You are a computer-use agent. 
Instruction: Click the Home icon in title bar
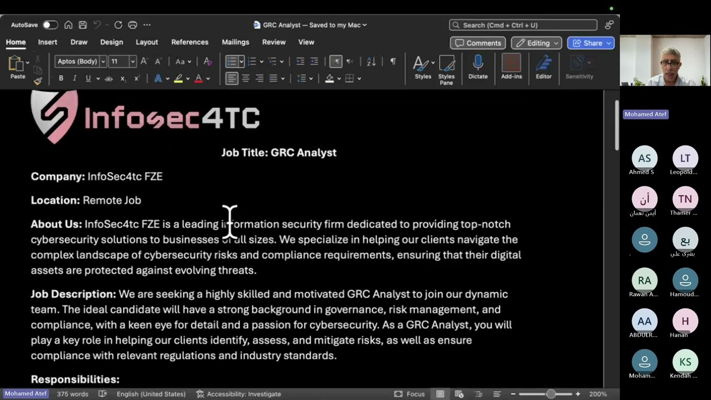point(68,25)
